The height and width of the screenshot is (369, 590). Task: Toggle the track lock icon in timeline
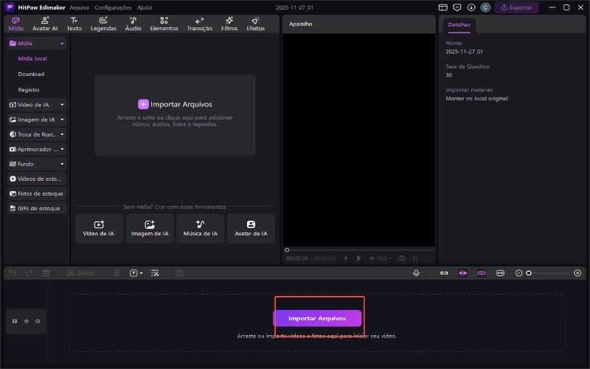[x=15, y=321]
